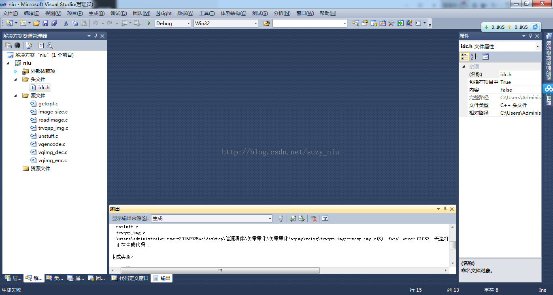Open Property Pages icon in Properties panel
The image size is (553, 295).
(485, 57)
